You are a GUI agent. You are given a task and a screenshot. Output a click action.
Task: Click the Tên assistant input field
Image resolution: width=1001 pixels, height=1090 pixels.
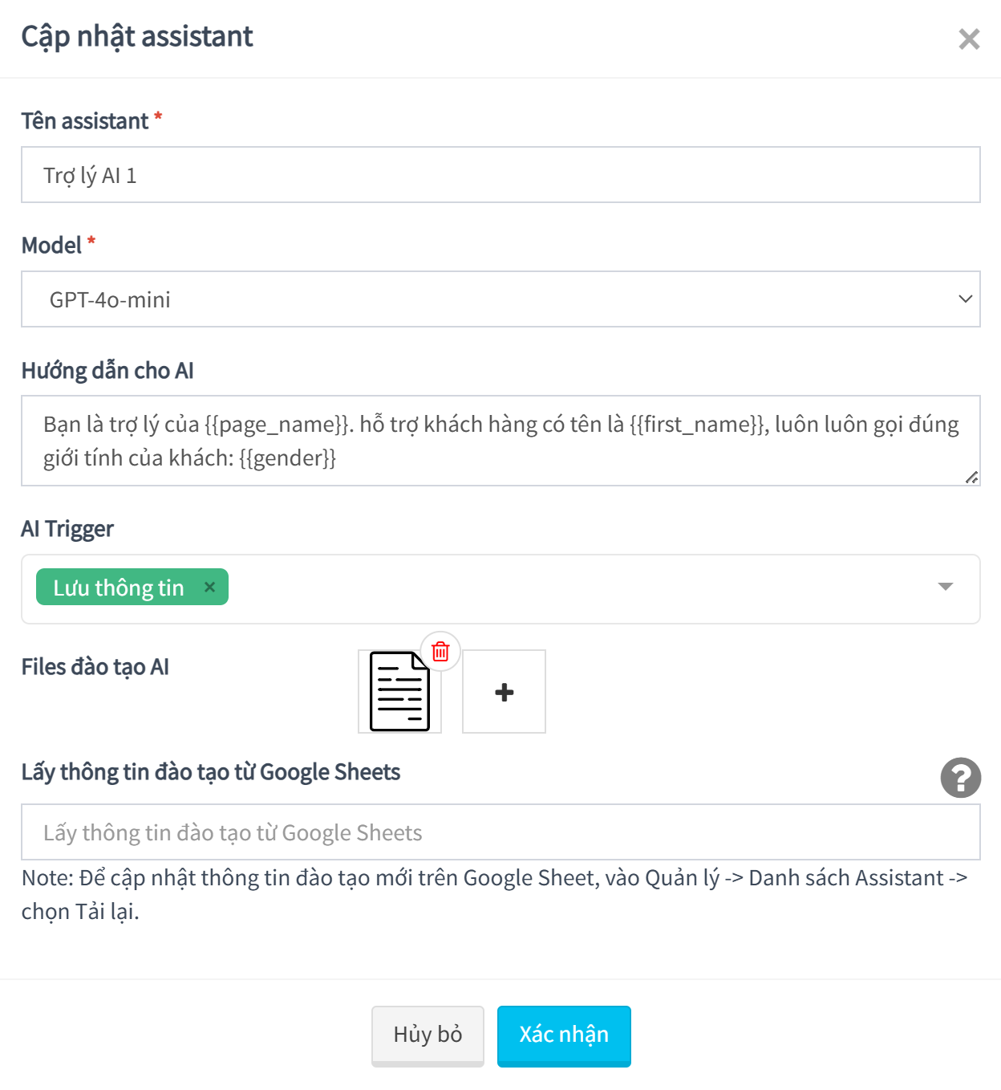500,175
